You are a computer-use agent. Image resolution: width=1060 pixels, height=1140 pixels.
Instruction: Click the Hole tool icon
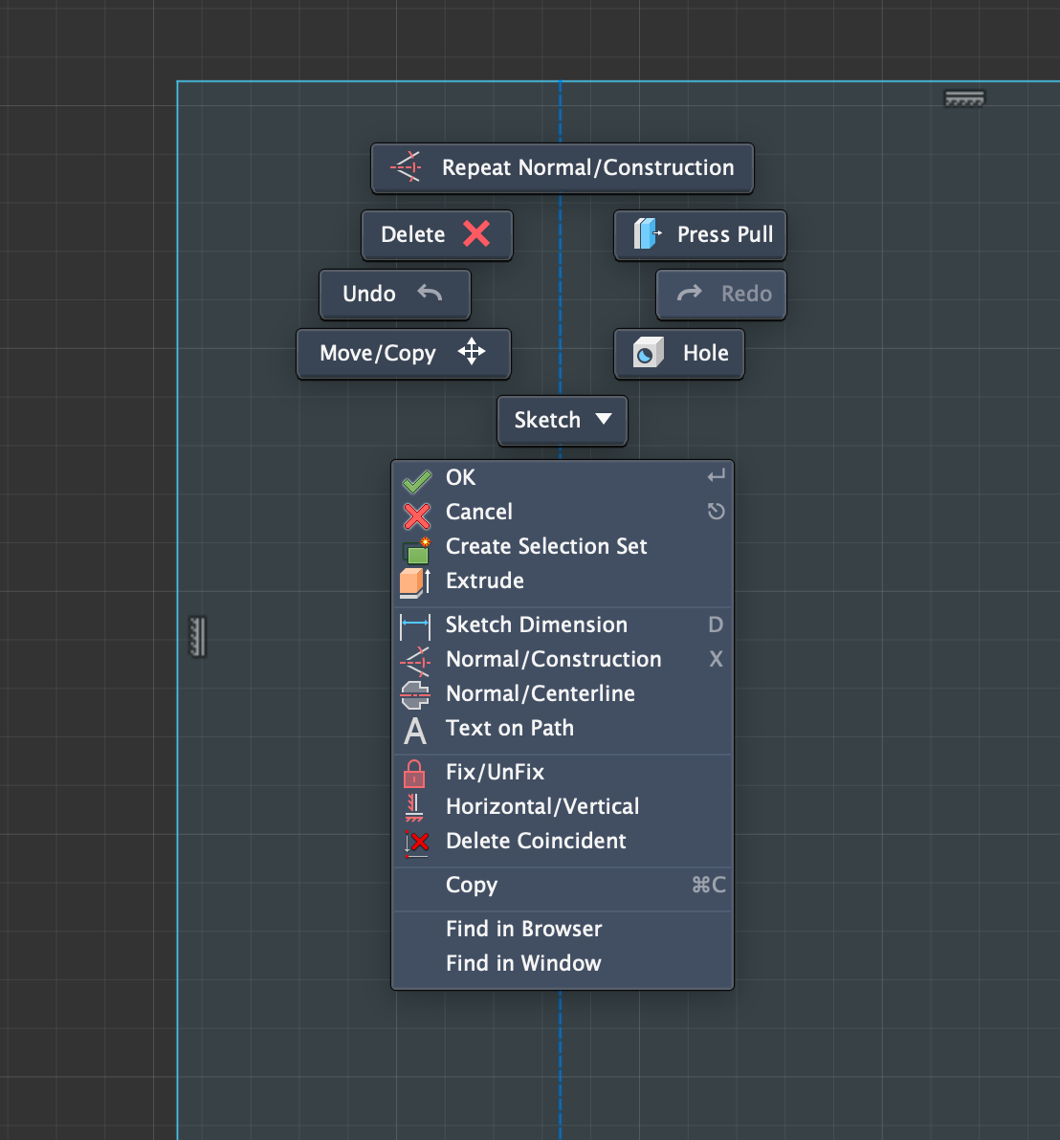[648, 354]
